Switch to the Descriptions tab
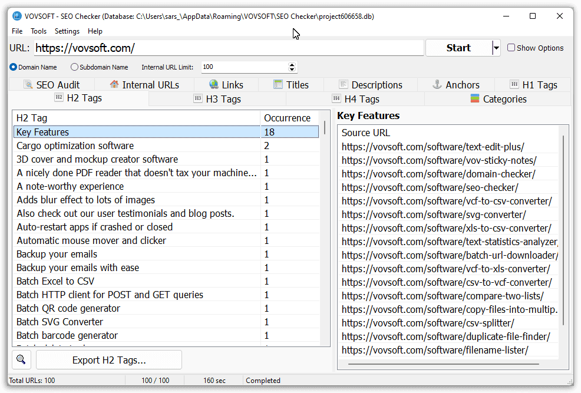The width and height of the screenshot is (581, 393). click(371, 85)
